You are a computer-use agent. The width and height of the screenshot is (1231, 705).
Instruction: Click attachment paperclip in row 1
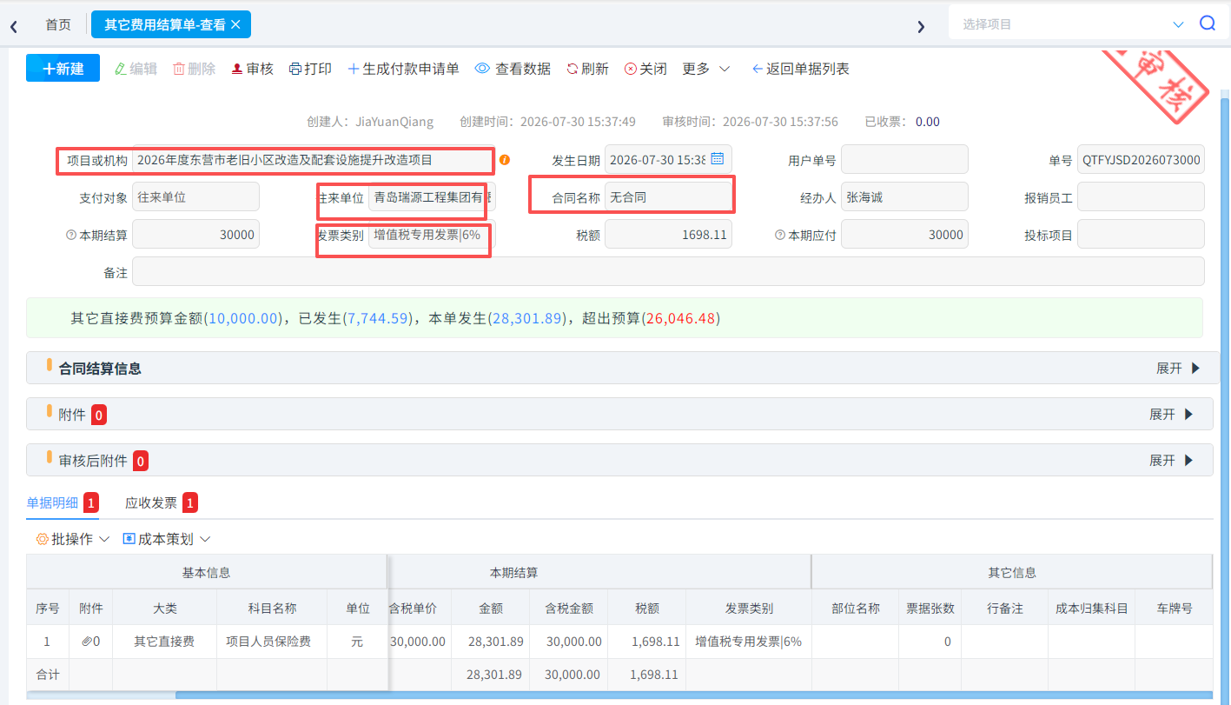pyautogui.click(x=87, y=642)
